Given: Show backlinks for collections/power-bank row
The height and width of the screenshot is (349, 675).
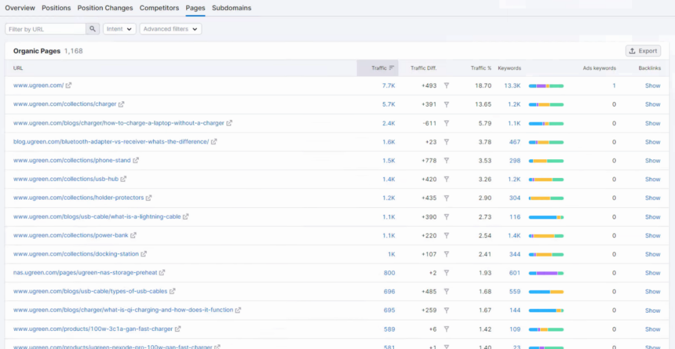Looking at the screenshot, I should (x=652, y=235).
